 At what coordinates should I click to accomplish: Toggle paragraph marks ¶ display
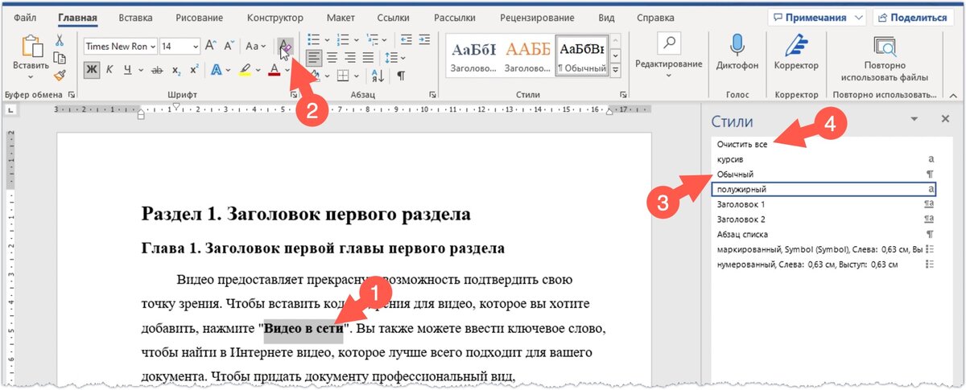[x=400, y=76]
